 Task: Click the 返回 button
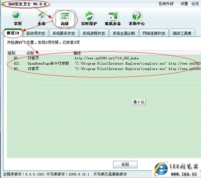coord(125,165)
